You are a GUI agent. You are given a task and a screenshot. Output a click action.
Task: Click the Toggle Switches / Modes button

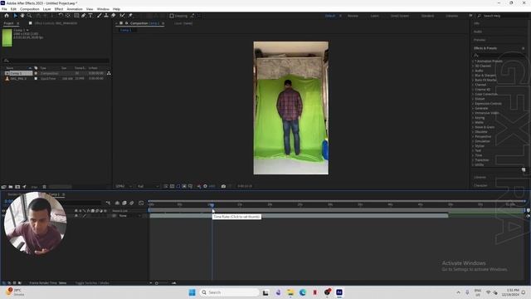click(x=92, y=282)
